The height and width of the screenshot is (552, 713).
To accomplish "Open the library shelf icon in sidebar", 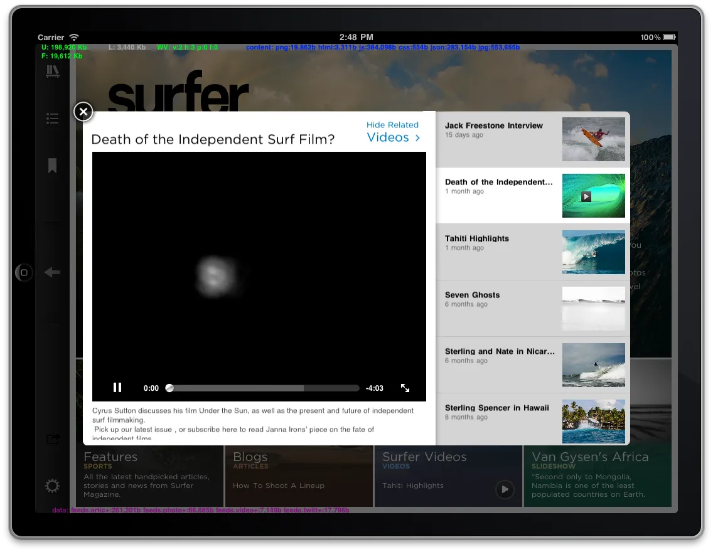I will click(x=53, y=72).
